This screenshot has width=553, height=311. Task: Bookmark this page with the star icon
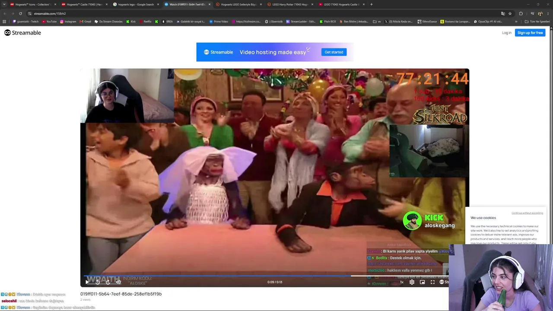(510, 13)
